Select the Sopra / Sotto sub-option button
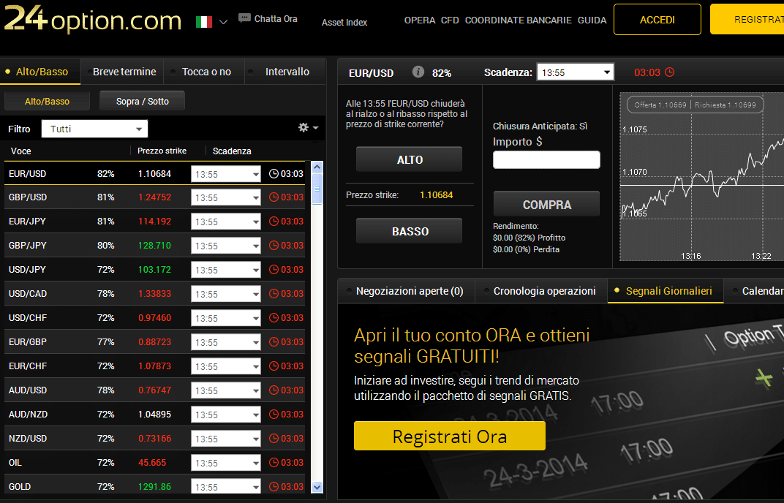The height and width of the screenshot is (503, 784). (x=143, y=101)
